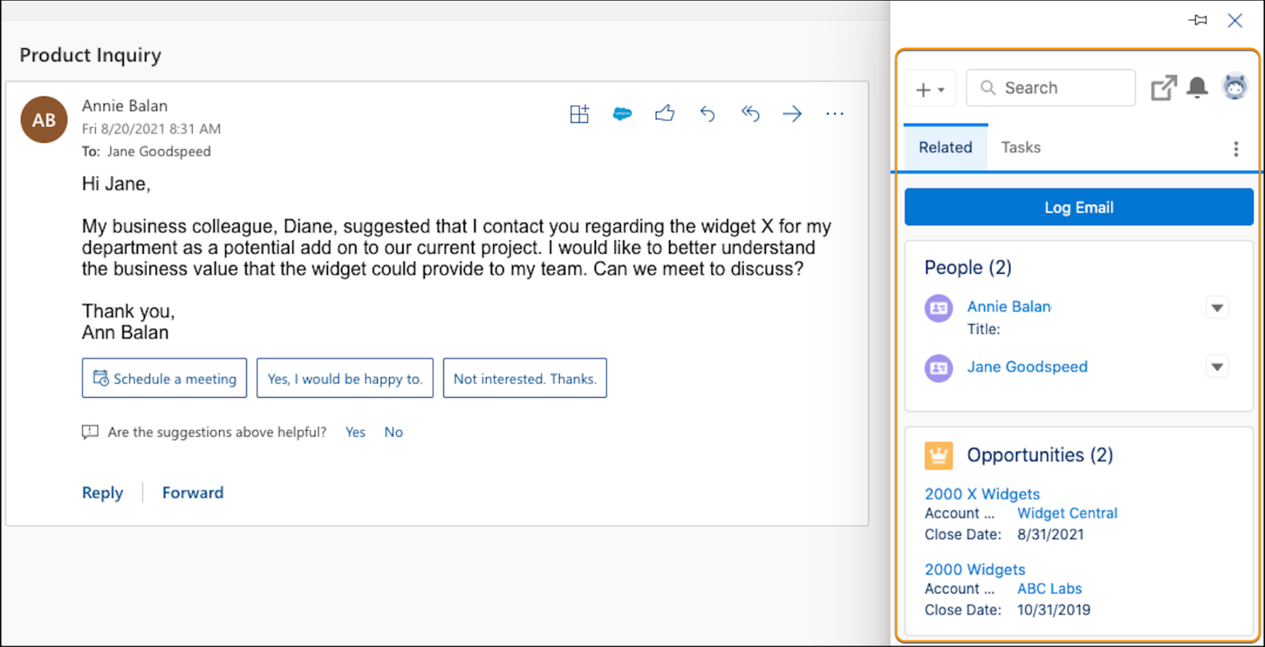The image size is (1265, 647).
Task: Click the Reply all arrows icon
Action: [x=750, y=114]
